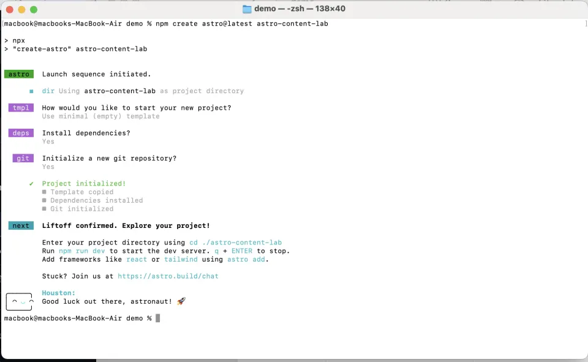The image size is (588, 362).
Task: Click the folder icon in the title bar
Action: [247, 9]
